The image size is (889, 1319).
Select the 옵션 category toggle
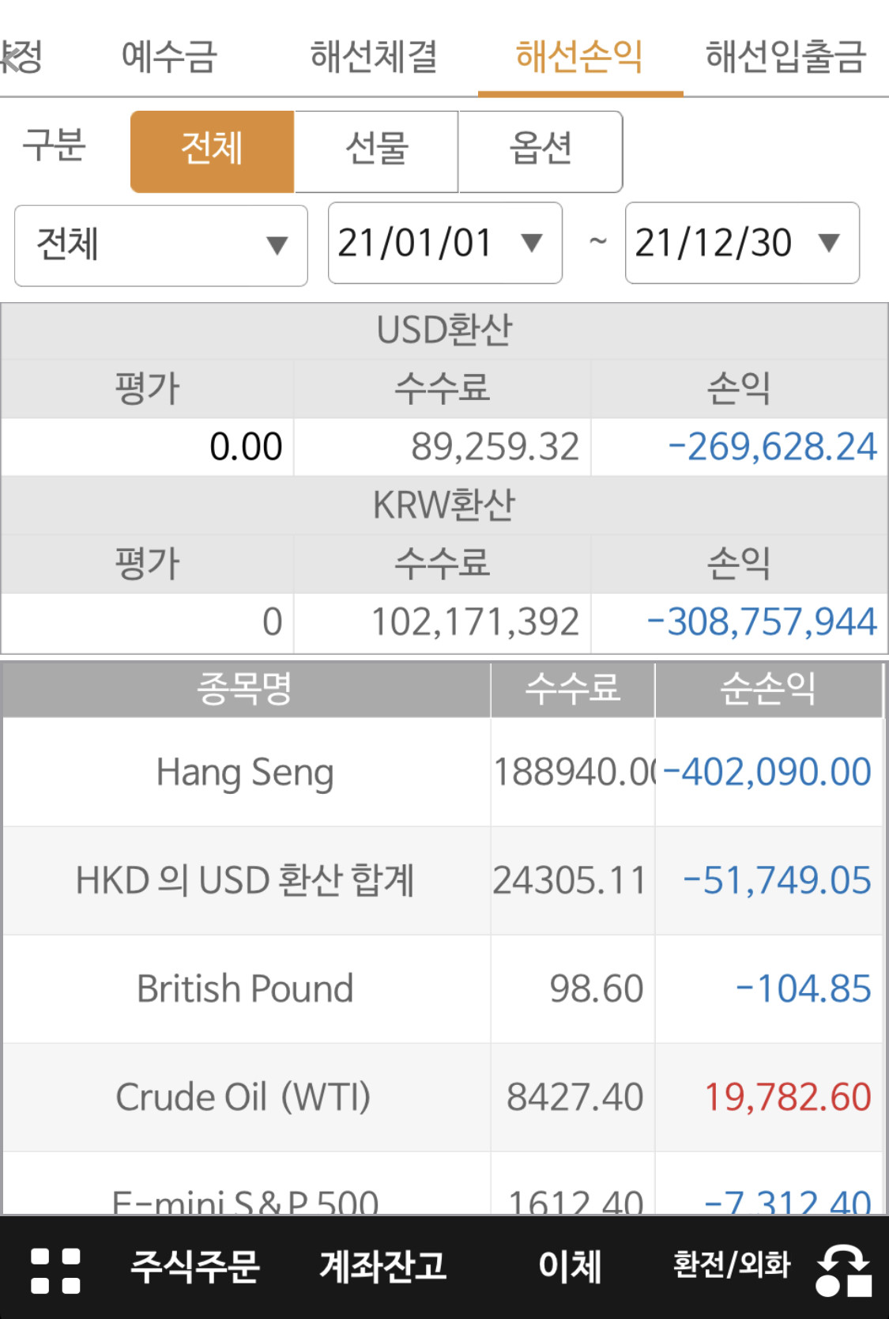point(541,151)
